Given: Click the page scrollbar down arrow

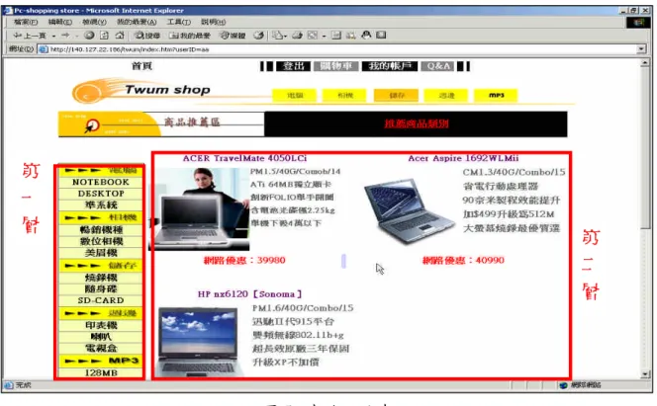Looking at the screenshot, I should [x=645, y=374].
